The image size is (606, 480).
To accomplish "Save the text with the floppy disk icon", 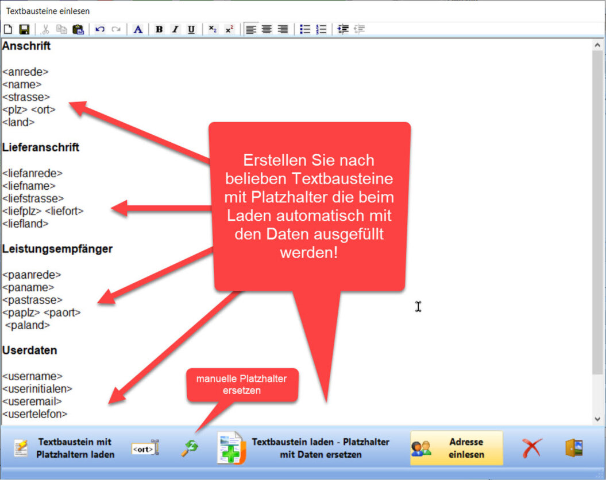I will click(x=24, y=29).
